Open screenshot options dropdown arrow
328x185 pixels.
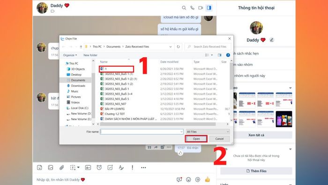point(78,168)
